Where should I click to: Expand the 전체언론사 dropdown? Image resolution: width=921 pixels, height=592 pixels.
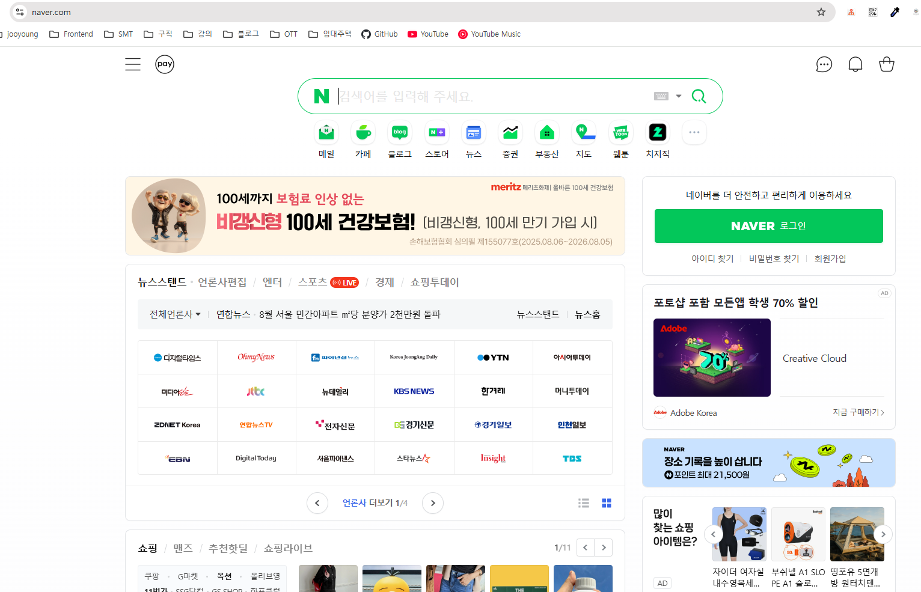pos(175,314)
